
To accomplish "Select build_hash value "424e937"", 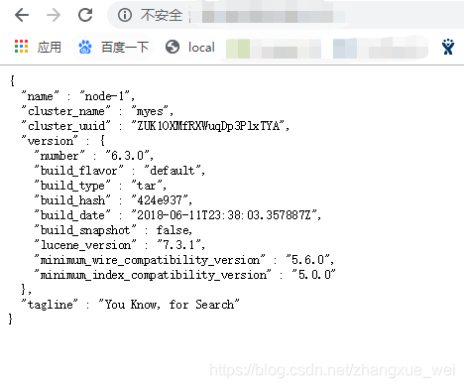I will (160, 200).
